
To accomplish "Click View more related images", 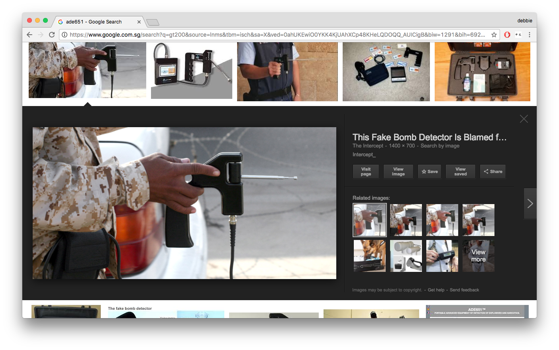I will pos(479,256).
